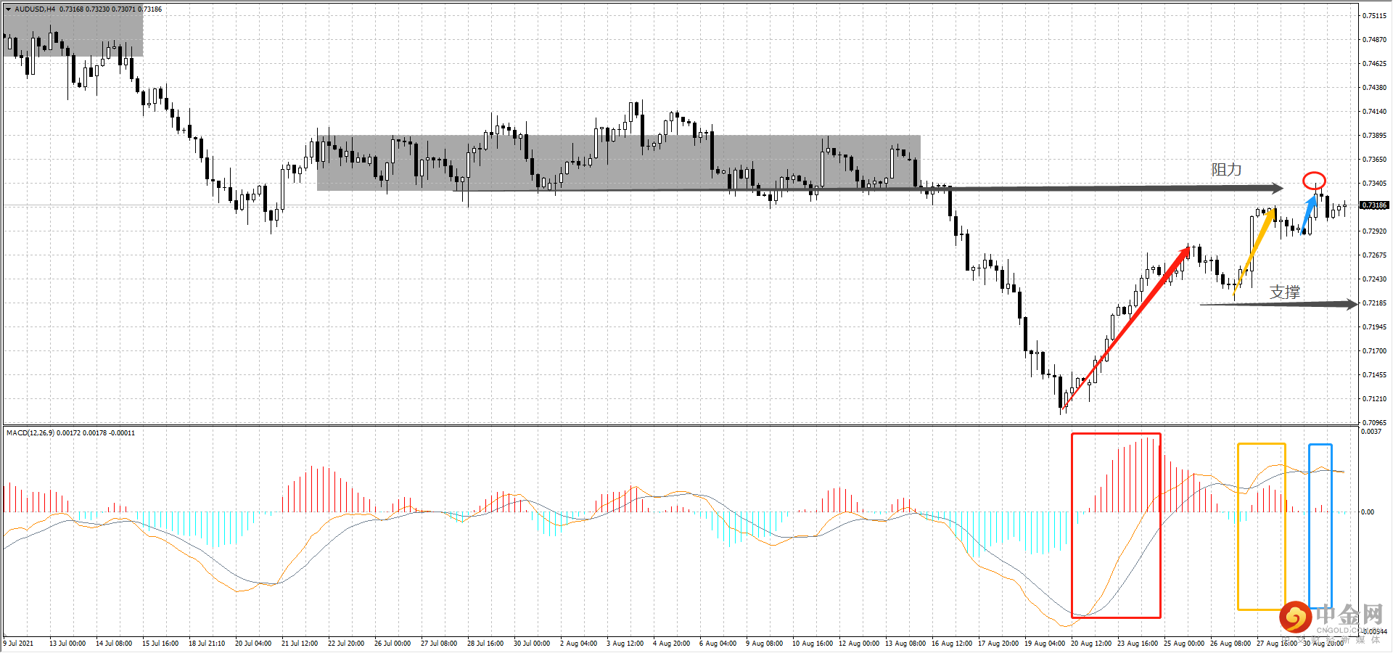Click the 13 Jul 00:00 time label

[x=67, y=644]
